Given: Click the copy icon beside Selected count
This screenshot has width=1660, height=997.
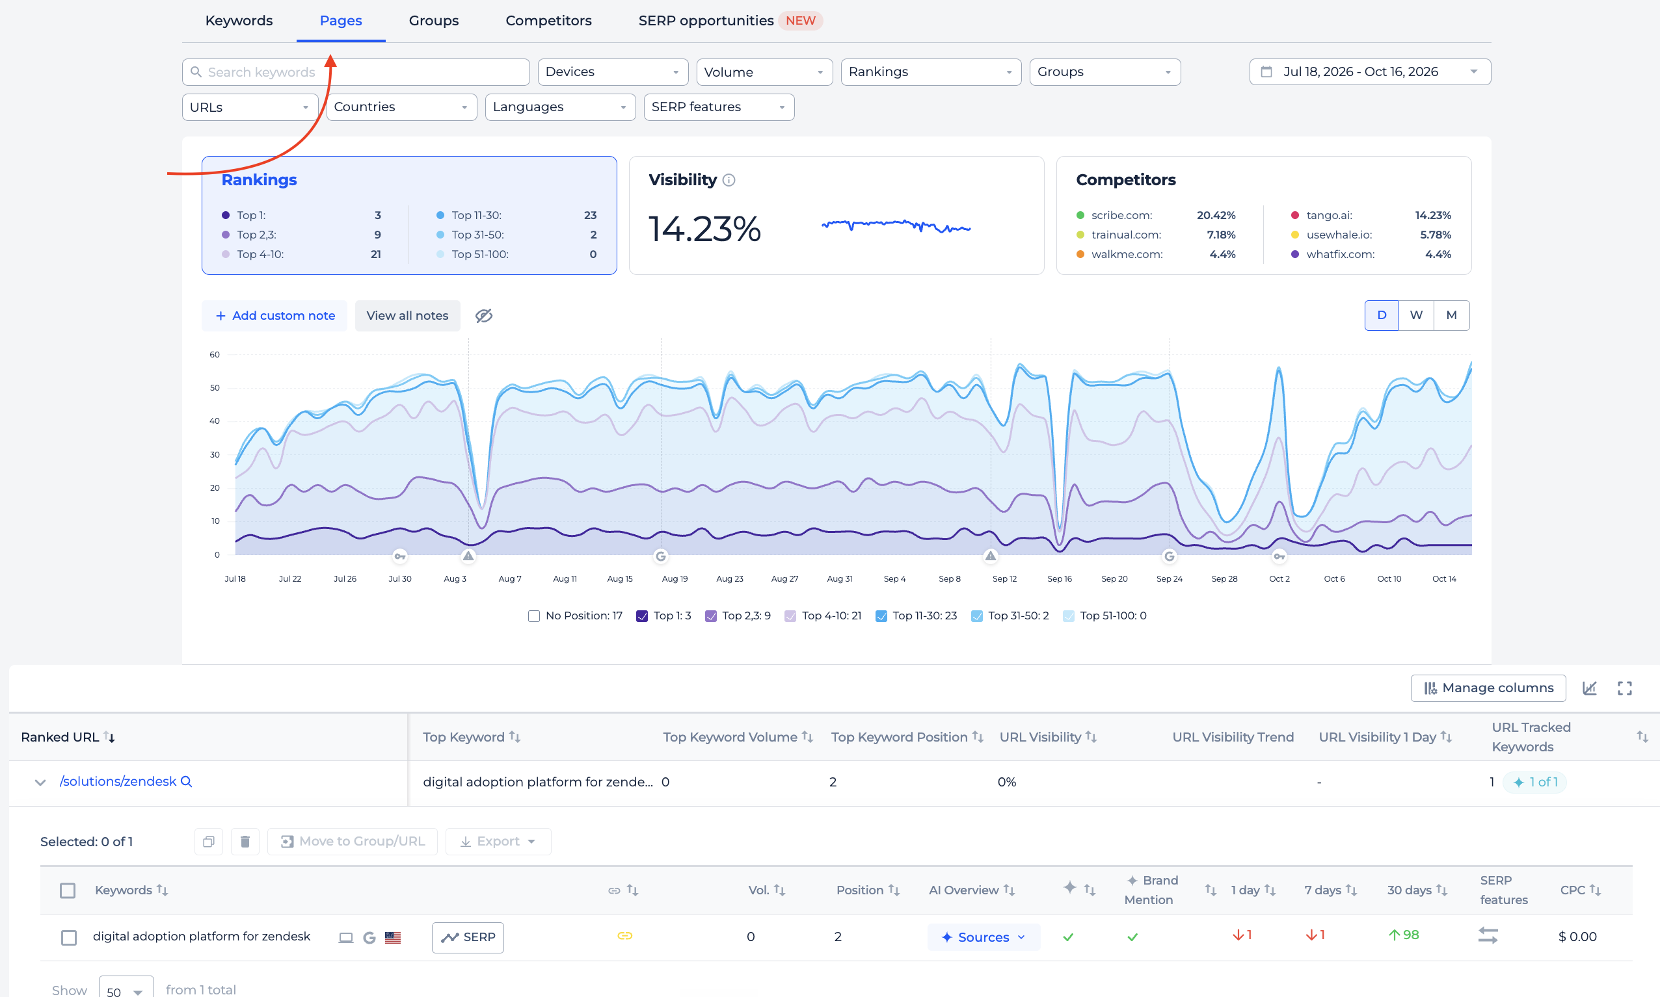Looking at the screenshot, I should coord(208,842).
